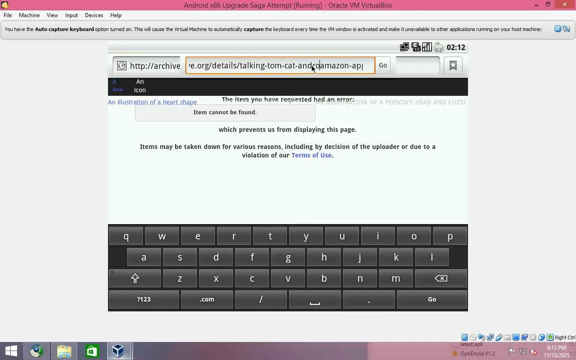The width and height of the screenshot is (576, 360).
Task: Open the File menu
Action: tap(8, 15)
